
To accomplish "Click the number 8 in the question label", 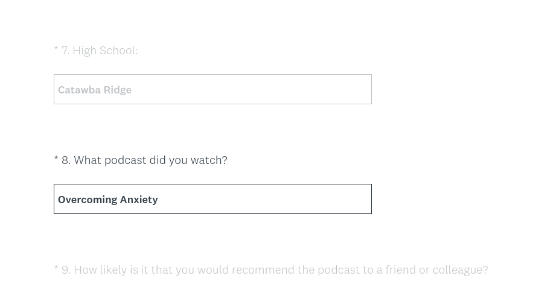I will (x=65, y=160).
